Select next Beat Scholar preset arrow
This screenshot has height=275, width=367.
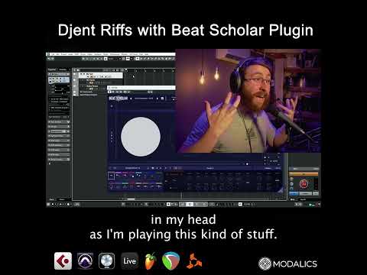tap(158, 99)
